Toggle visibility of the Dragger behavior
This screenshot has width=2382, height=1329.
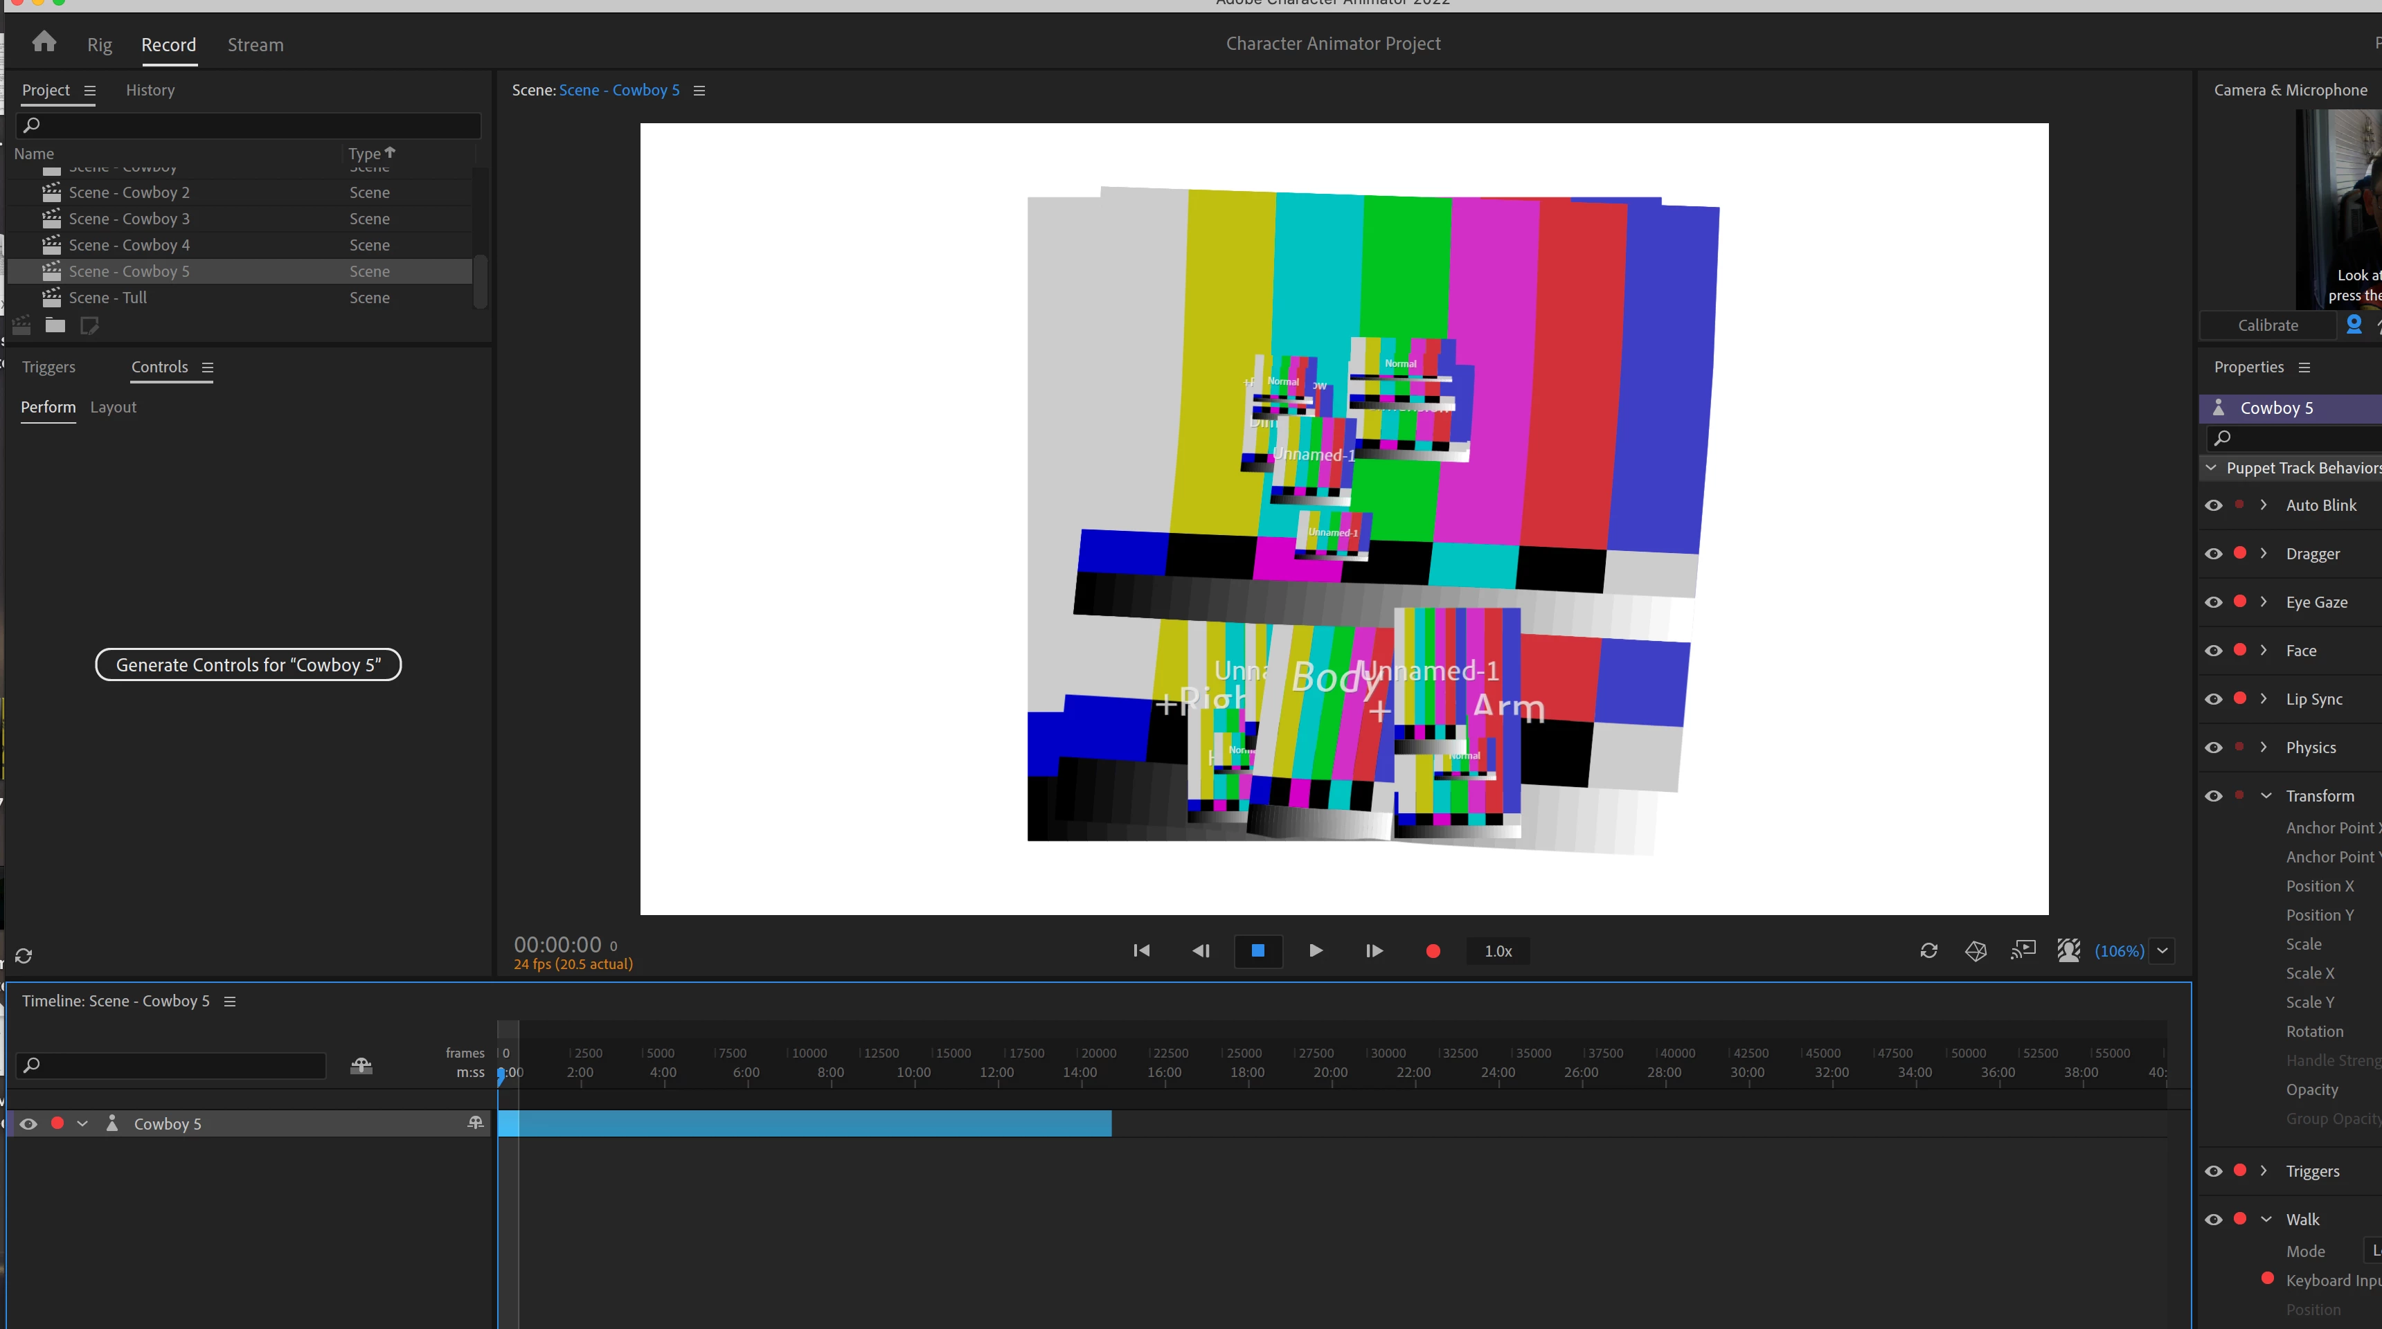coord(2213,554)
